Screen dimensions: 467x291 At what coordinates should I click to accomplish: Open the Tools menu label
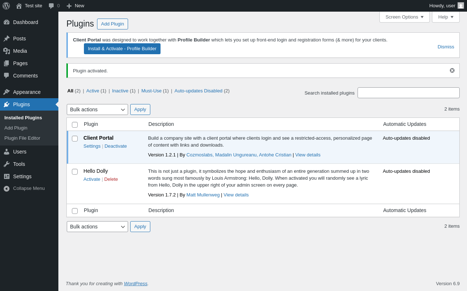pyautogui.click(x=19, y=164)
